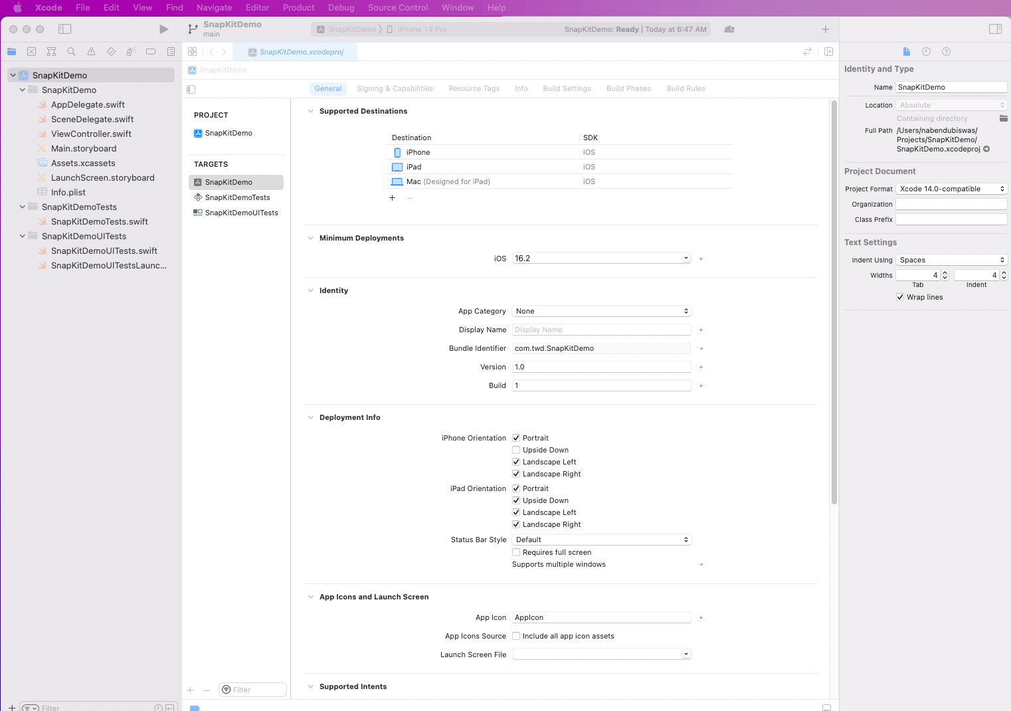
Task: Switch to Build Settings tab
Action: coord(567,88)
